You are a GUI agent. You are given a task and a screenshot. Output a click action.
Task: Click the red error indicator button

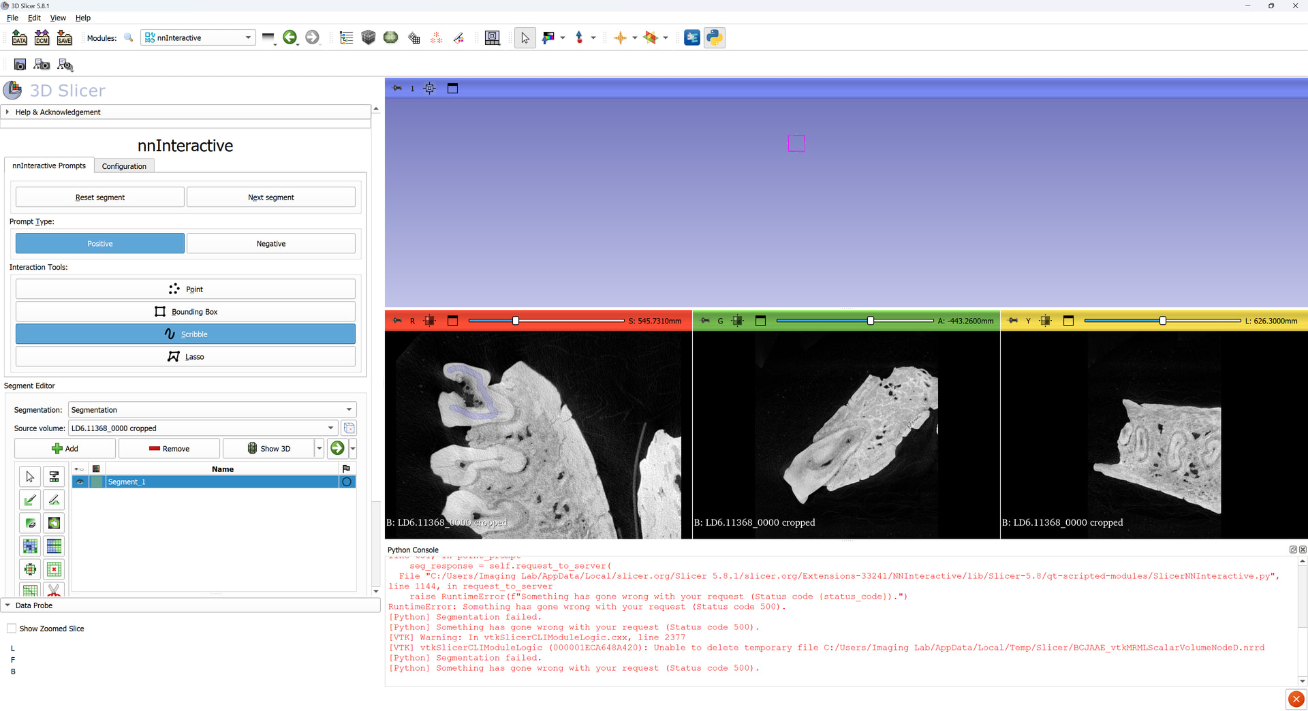[1296, 699]
